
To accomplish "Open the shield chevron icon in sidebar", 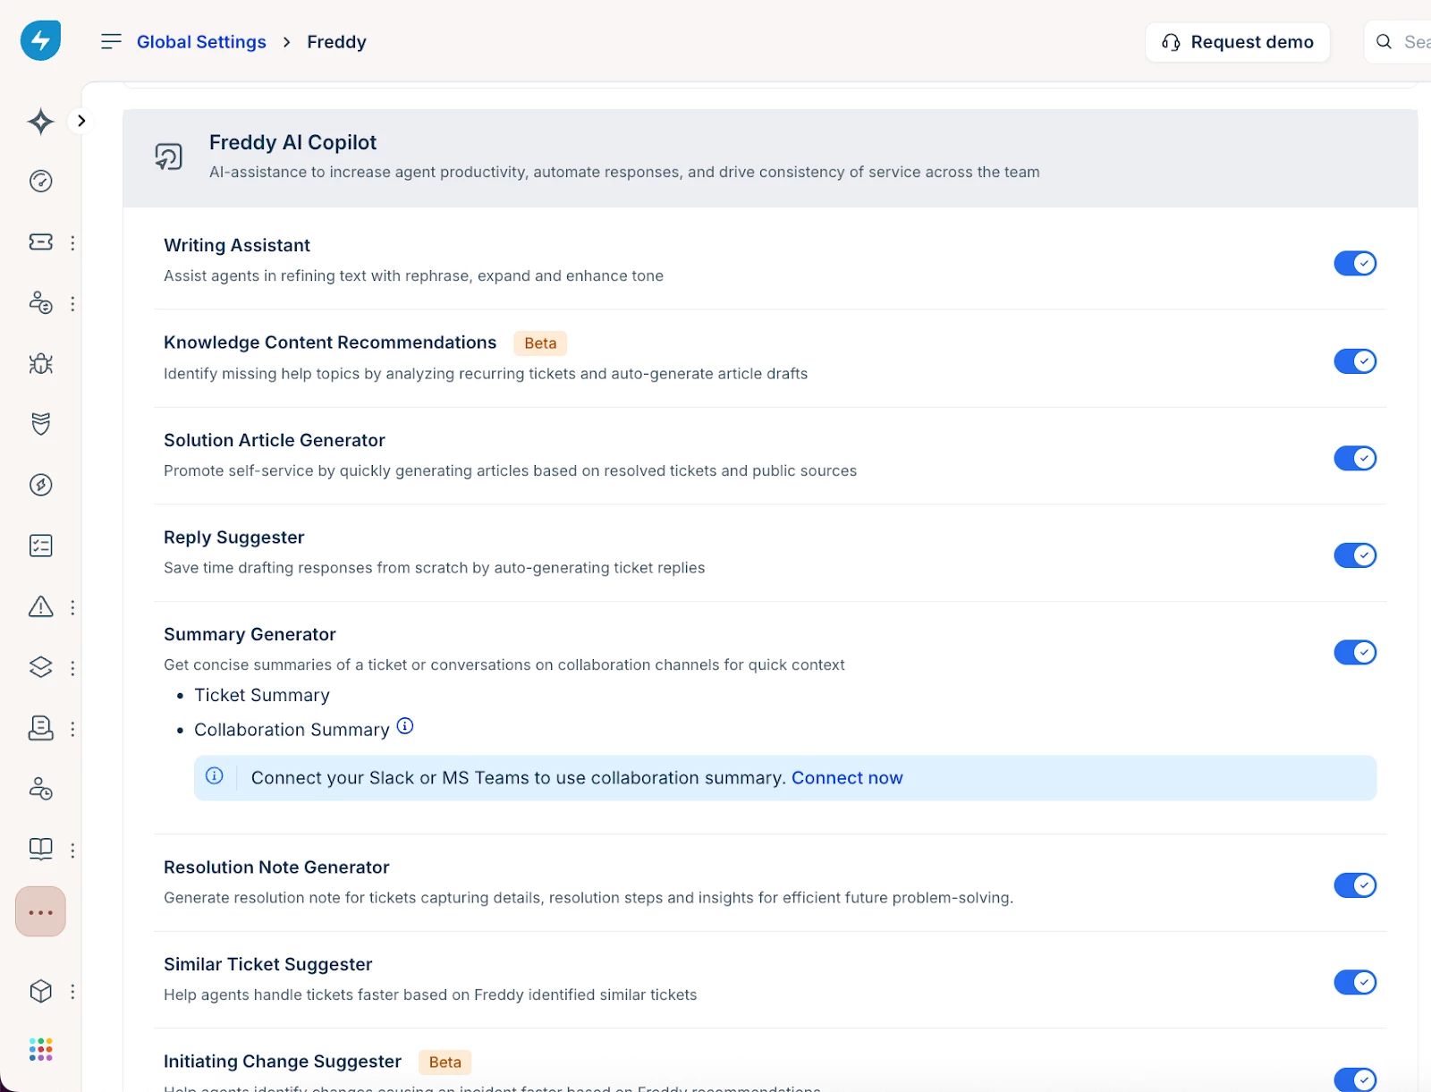I will tap(40, 424).
